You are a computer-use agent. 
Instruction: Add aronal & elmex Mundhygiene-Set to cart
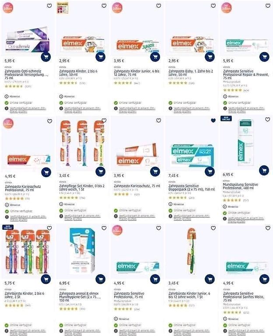click(x=100, y=279)
